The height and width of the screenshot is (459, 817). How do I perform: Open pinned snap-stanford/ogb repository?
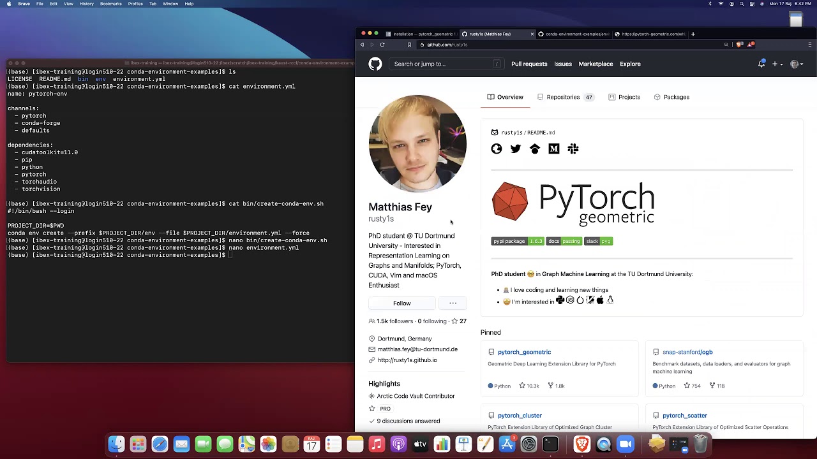pyautogui.click(x=687, y=352)
